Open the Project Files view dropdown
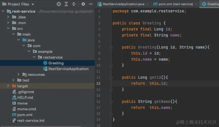Viewport: 219px width, 127px height. click(x=33, y=4)
